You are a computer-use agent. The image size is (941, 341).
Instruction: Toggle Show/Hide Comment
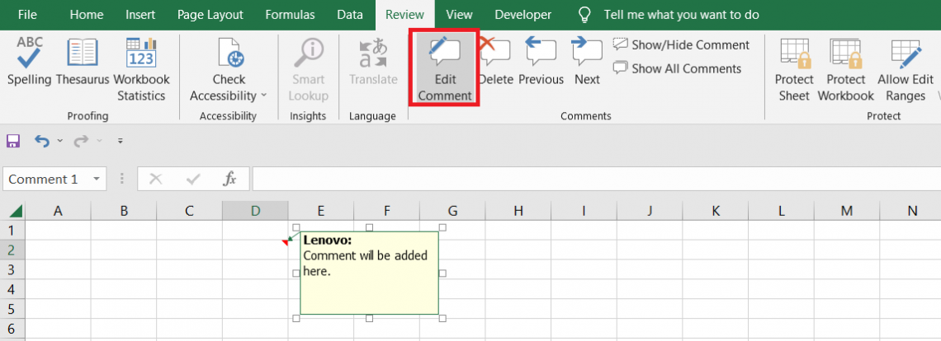(x=681, y=45)
